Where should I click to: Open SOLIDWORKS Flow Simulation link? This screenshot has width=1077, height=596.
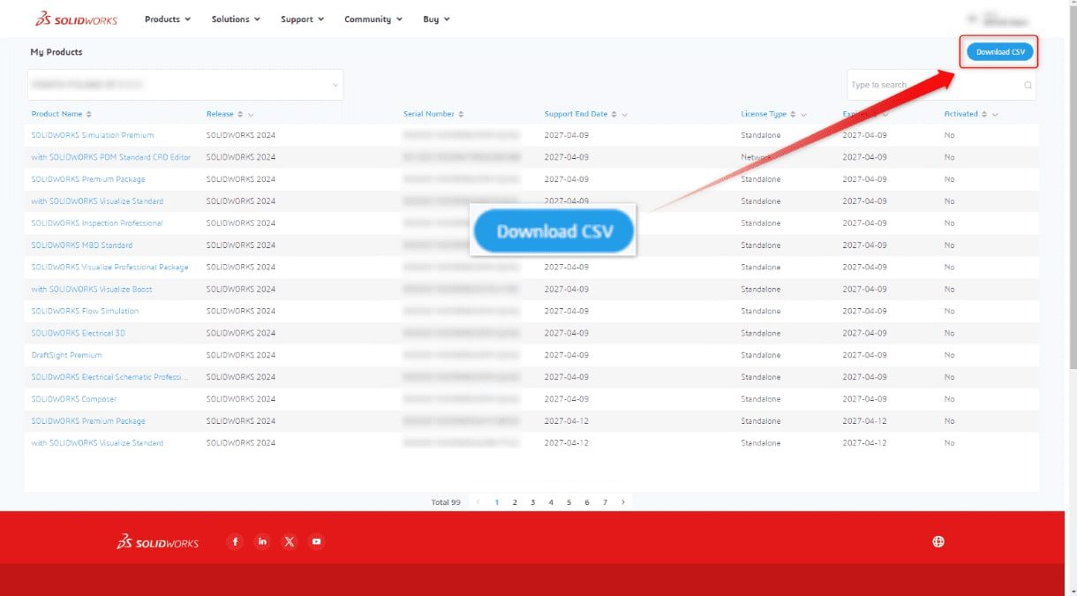coord(85,312)
